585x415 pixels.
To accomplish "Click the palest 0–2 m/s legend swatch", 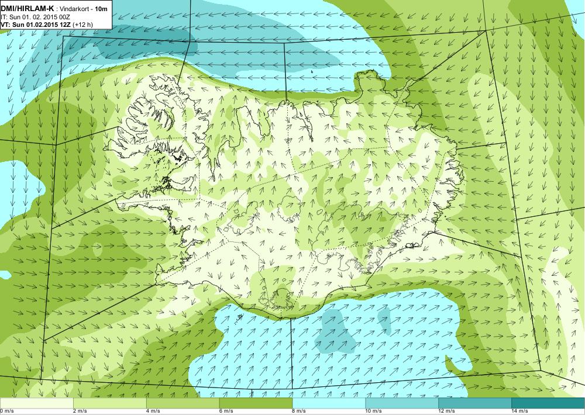I will (36, 403).
